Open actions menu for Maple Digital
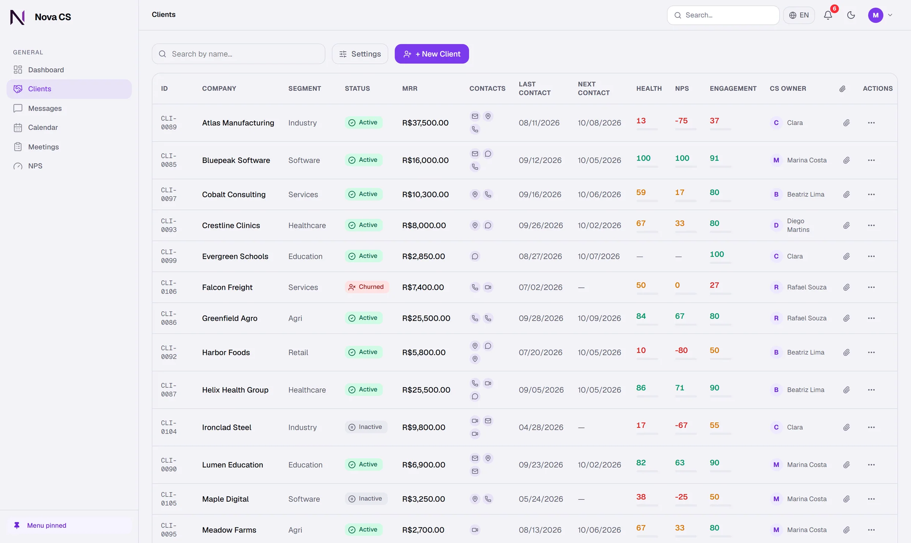 point(871,499)
